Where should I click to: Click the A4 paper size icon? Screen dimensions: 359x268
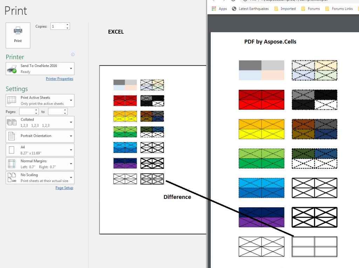pos(12,150)
